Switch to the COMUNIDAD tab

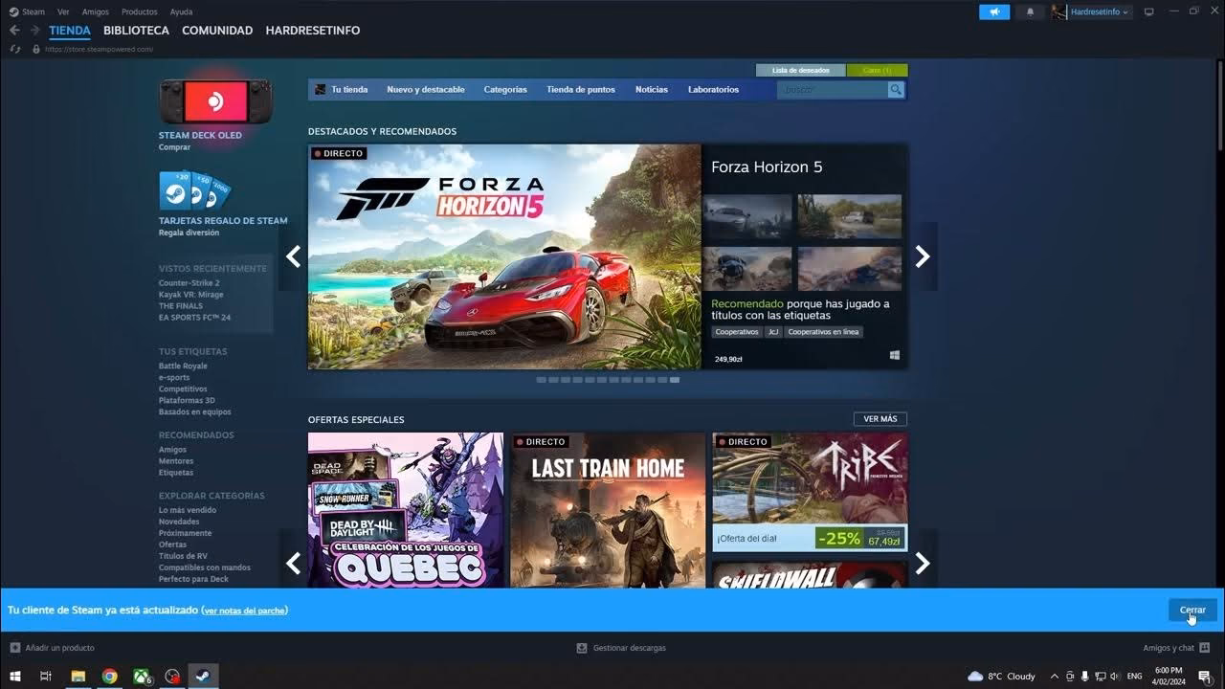(x=217, y=31)
